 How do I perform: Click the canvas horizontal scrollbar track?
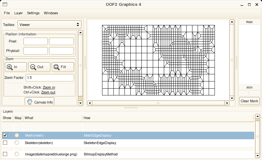coord(158,103)
